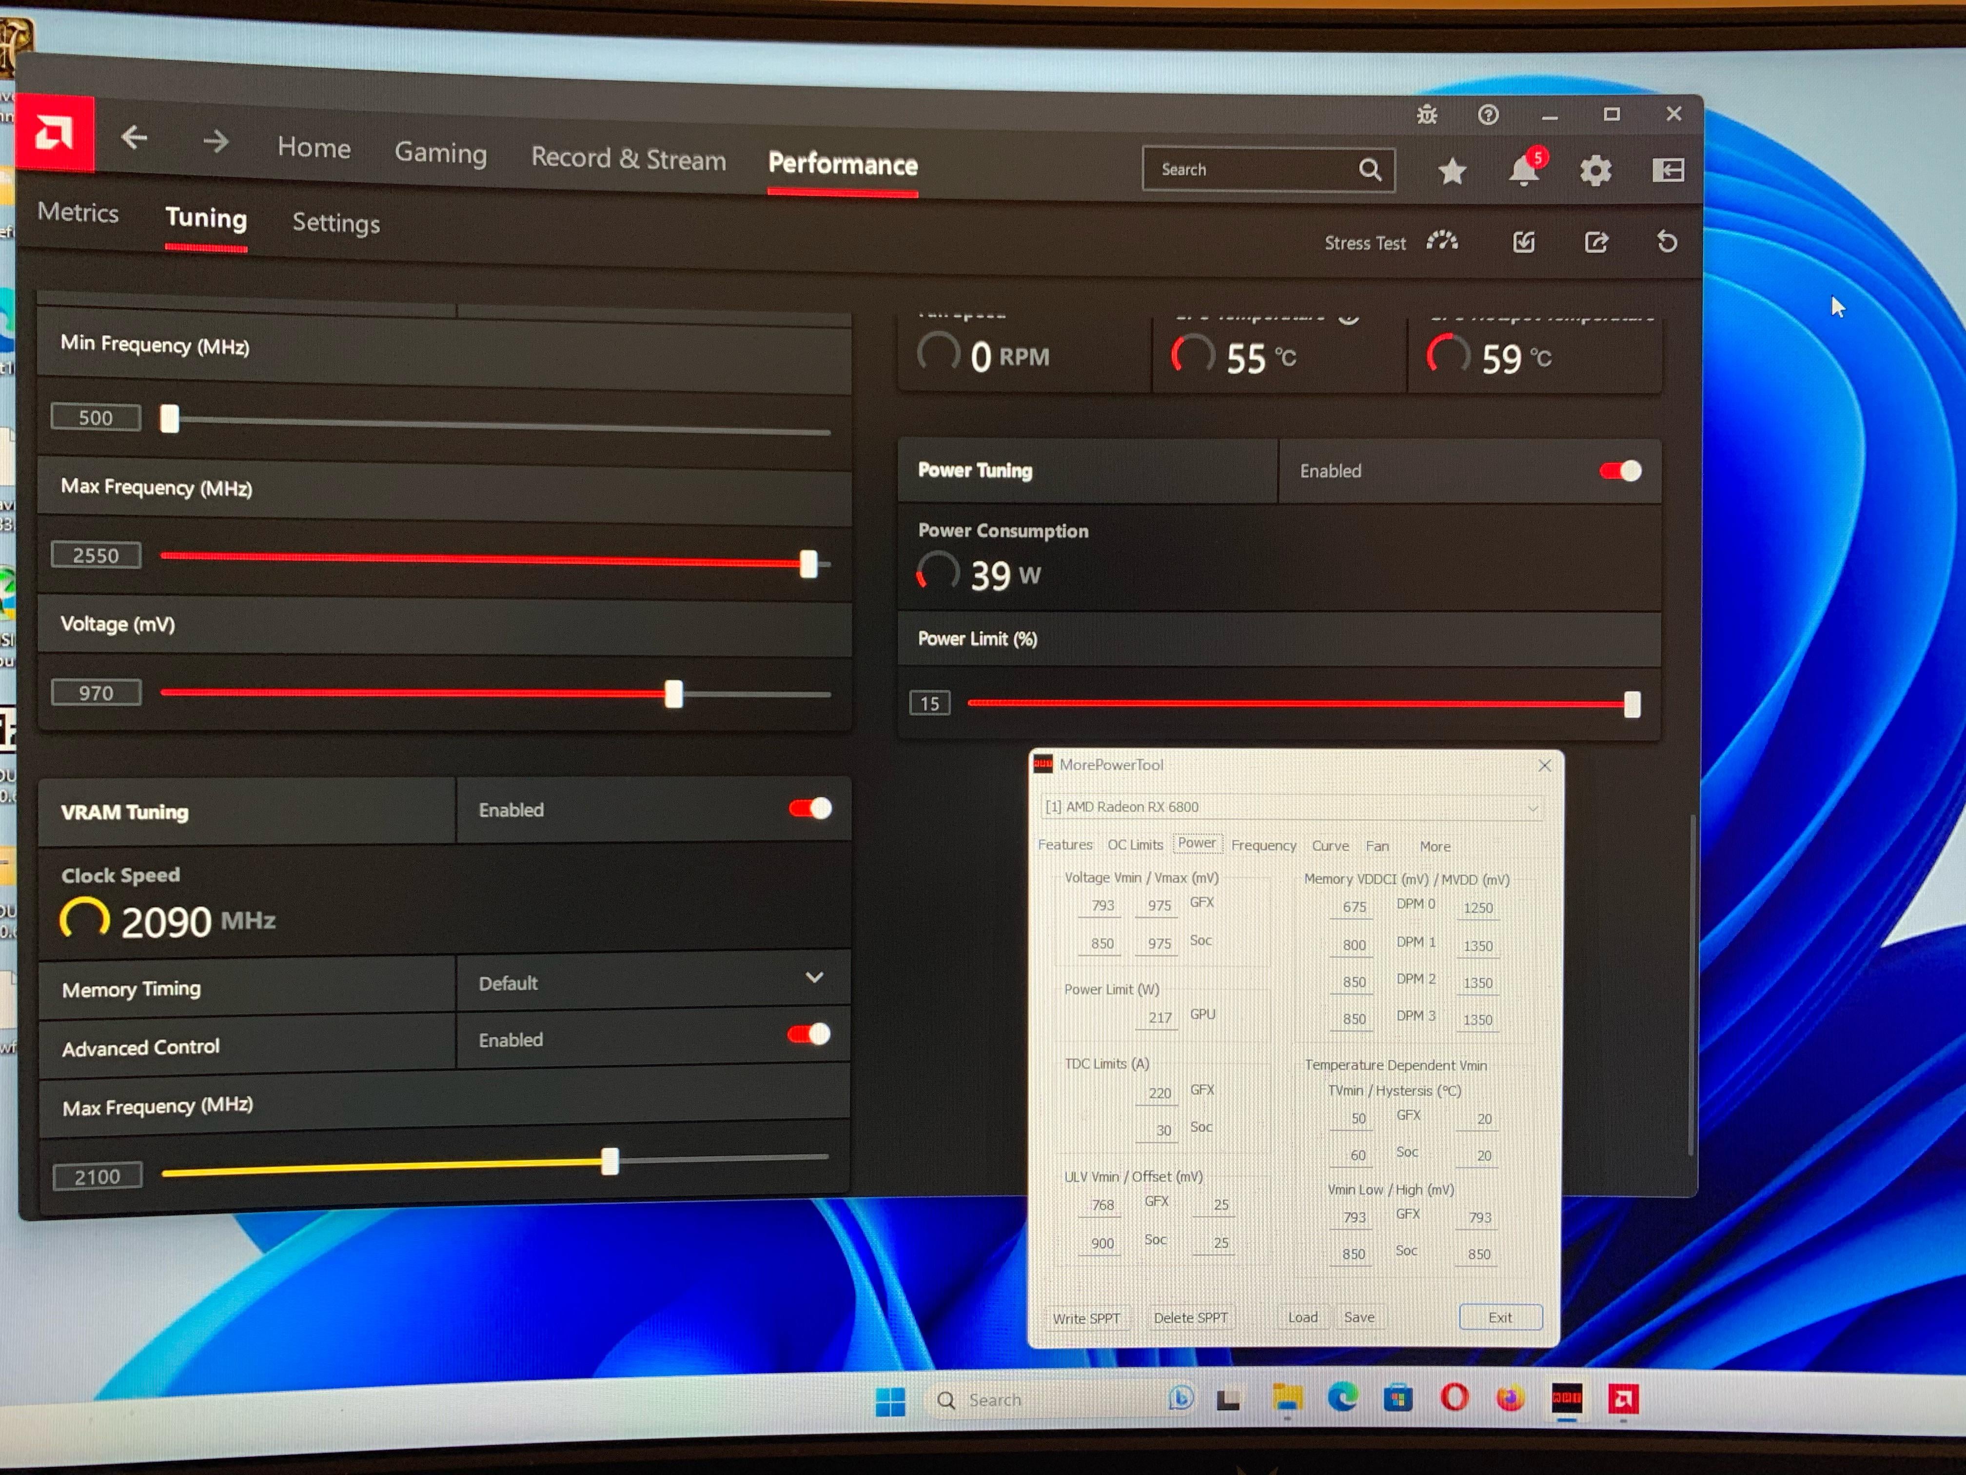The image size is (1966, 1475).
Task: Open the Home tab
Action: pyautogui.click(x=314, y=148)
